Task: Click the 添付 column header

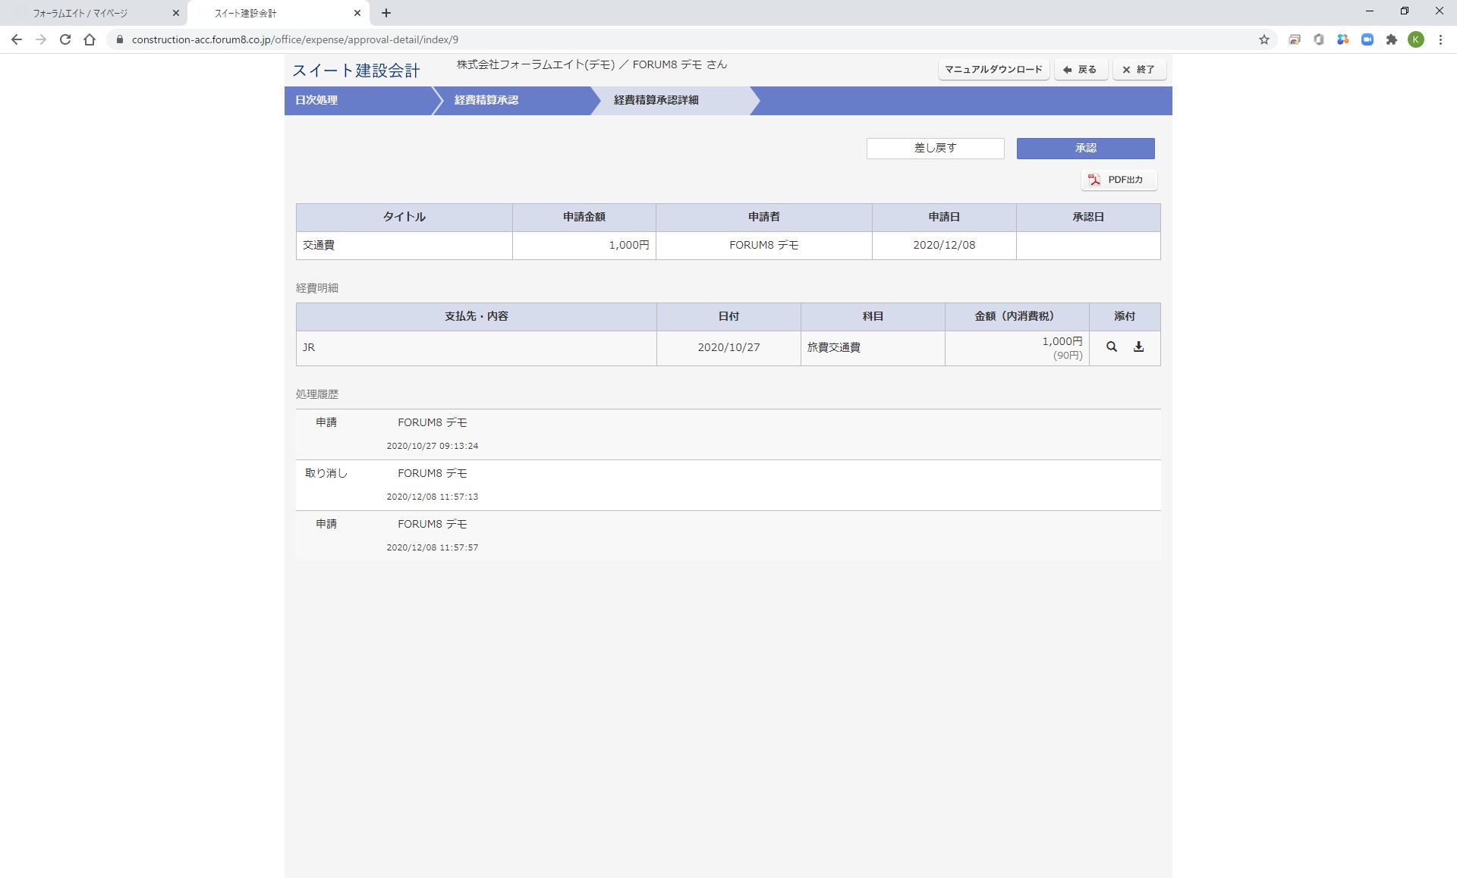Action: [1125, 317]
